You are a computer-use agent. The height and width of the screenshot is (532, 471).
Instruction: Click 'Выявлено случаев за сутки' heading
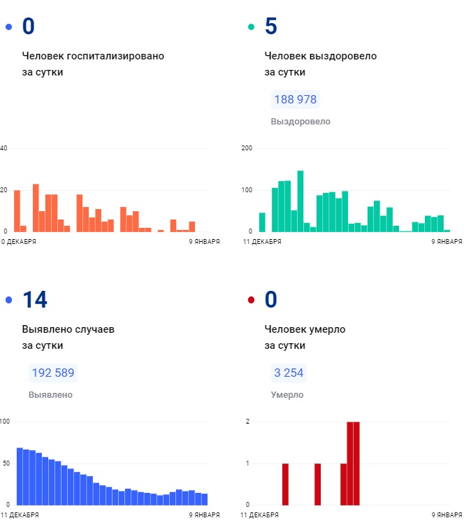point(68,337)
